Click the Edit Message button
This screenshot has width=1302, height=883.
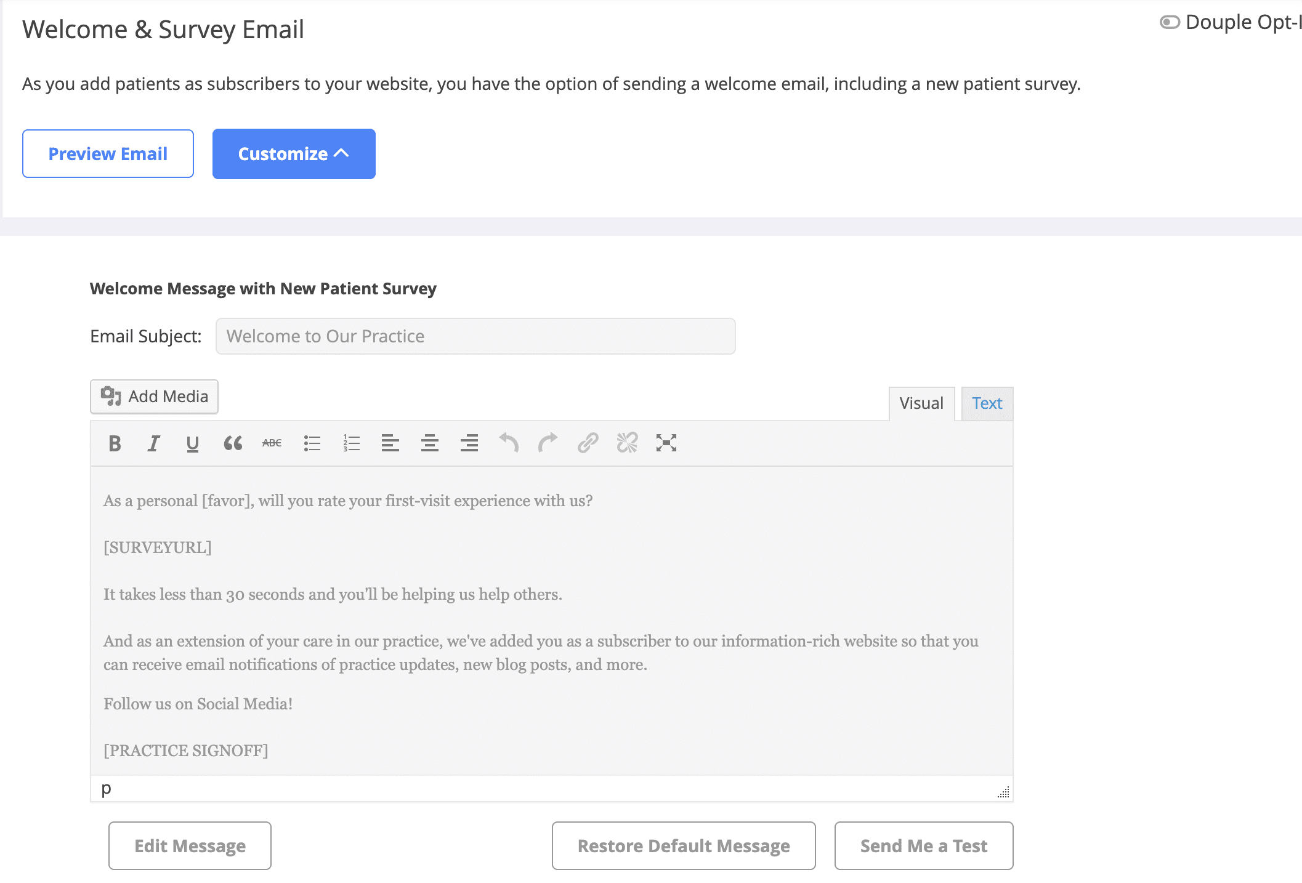click(190, 846)
